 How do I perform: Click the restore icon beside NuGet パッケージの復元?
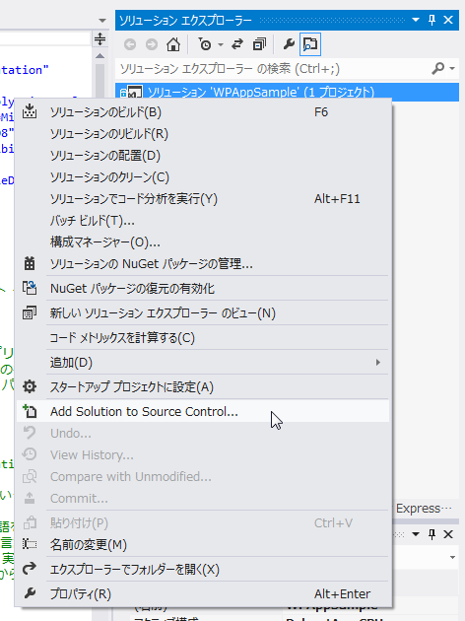click(x=30, y=288)
